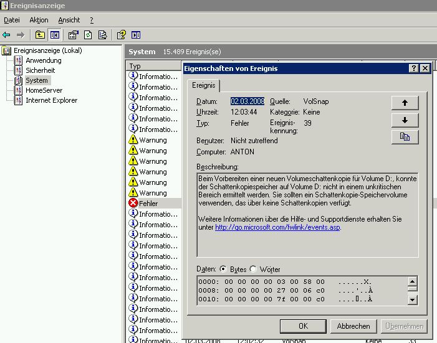Click the OK button
437x343 pixels.
tap(303, 326)
